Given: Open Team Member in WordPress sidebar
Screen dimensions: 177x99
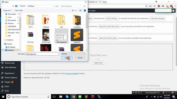Looking at the screenshot, I should coord(11,67).
